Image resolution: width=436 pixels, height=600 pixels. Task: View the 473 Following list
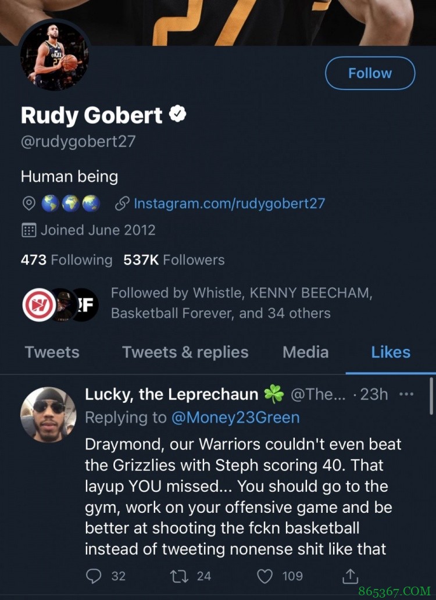[x=66, y=260]
